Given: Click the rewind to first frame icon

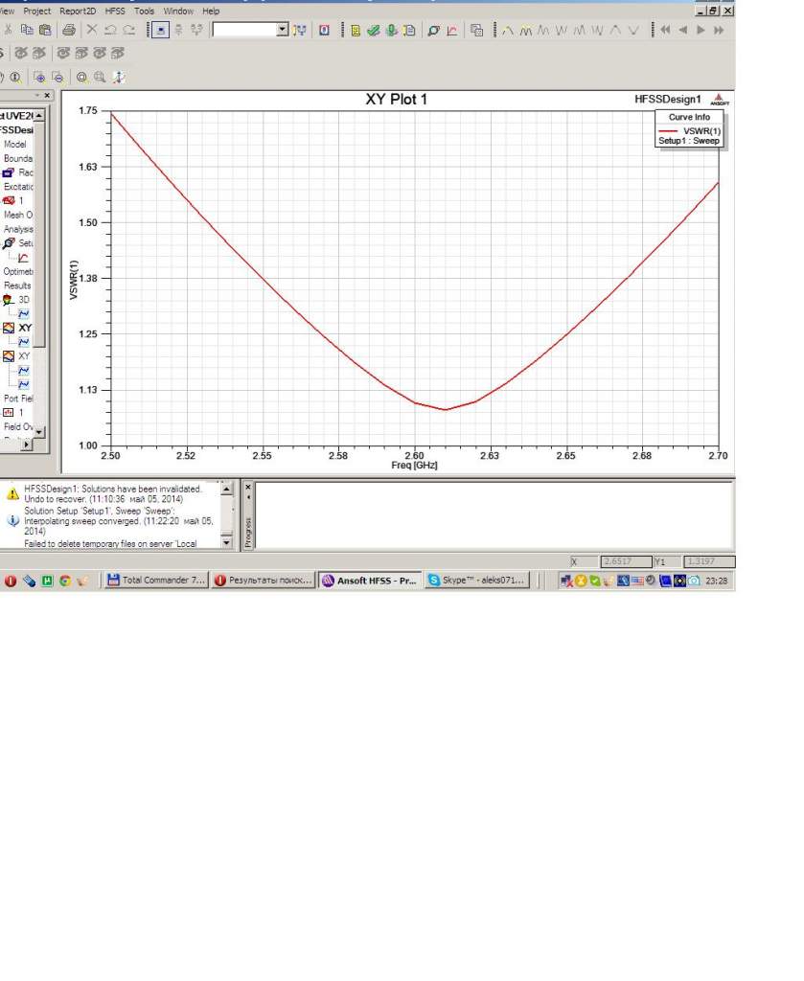Looking at the screenshot, I should (x=664, y=31).
